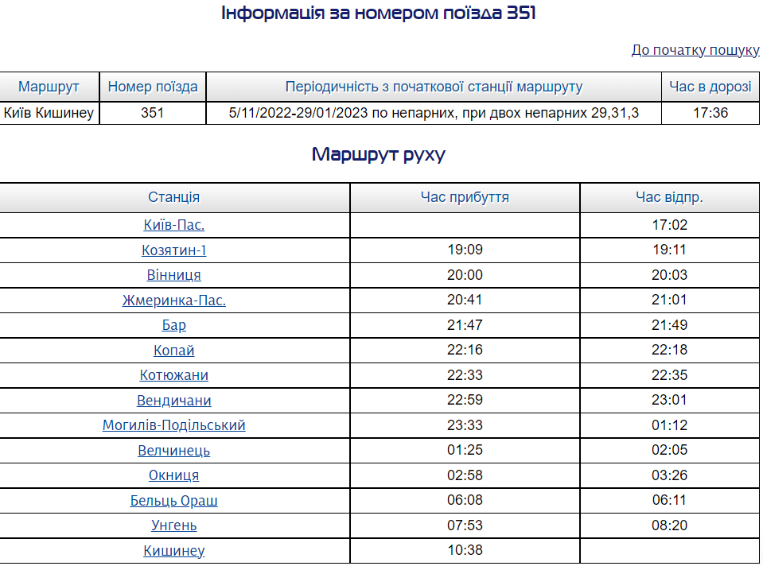763x566 pixels.
Task: Click the 'До початку пошуку' link
Action: click(695, 50)
